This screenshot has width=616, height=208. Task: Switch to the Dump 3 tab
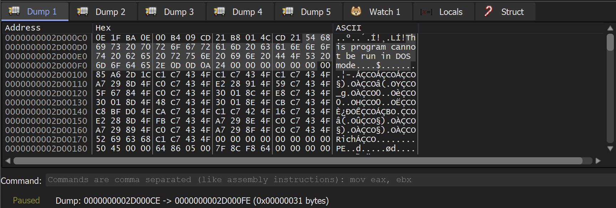[172, 12]
